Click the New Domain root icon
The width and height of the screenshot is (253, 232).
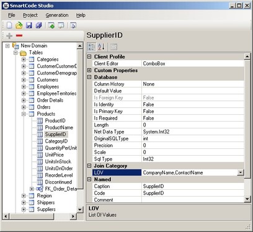16,46
